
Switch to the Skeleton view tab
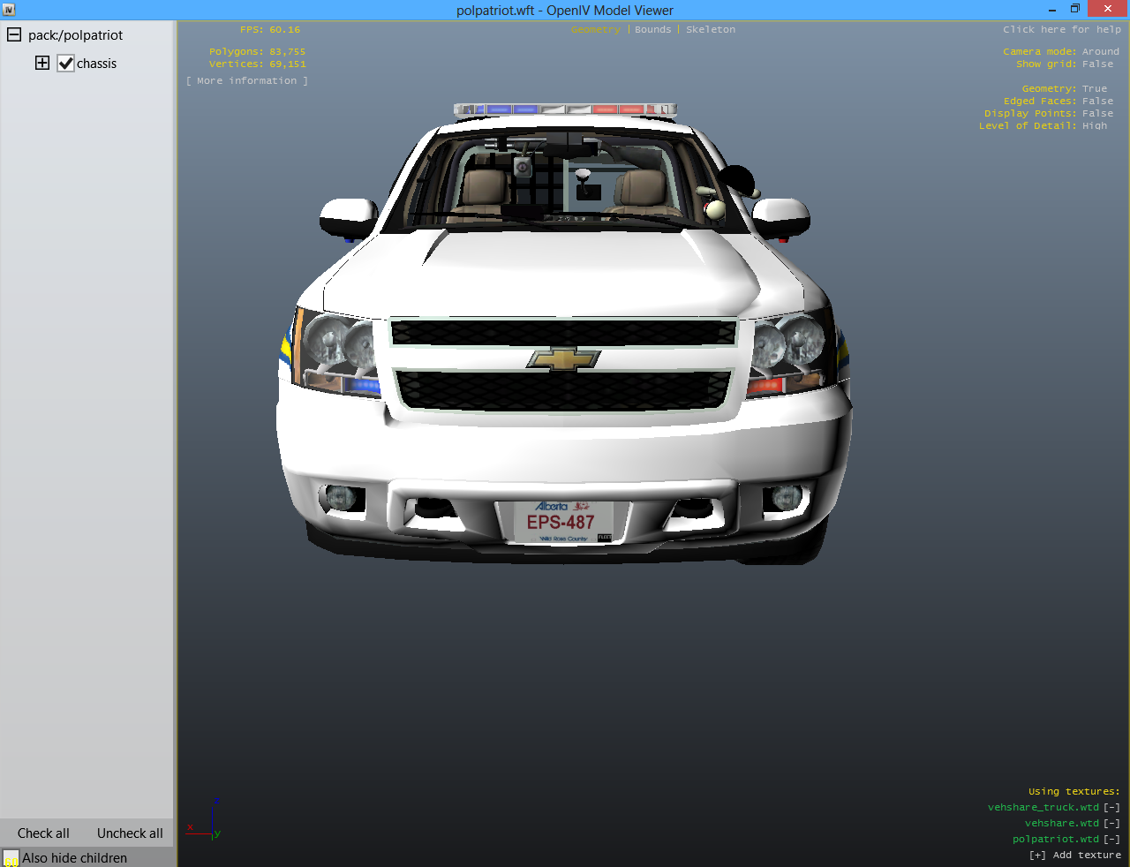pos(710,30)
